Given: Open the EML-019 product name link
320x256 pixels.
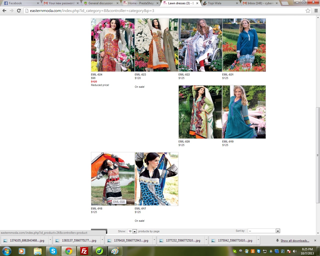Looking at the screenshot, I should [228, 141].
